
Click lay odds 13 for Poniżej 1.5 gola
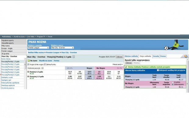(99, 73)
